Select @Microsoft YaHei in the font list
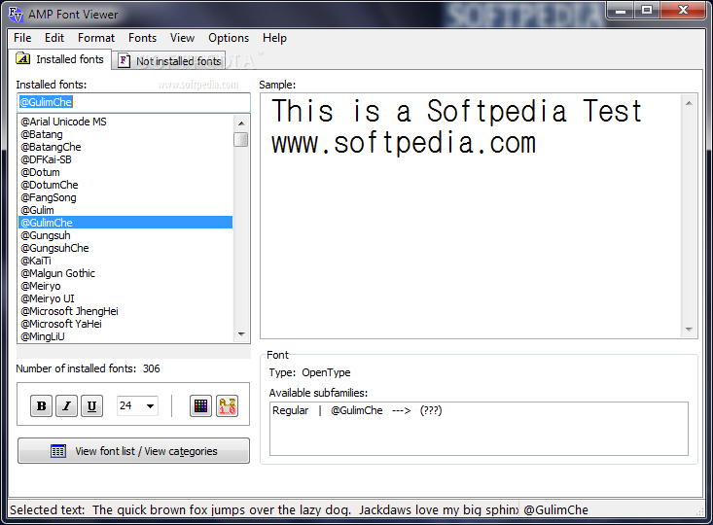 [x=125, y=324]
